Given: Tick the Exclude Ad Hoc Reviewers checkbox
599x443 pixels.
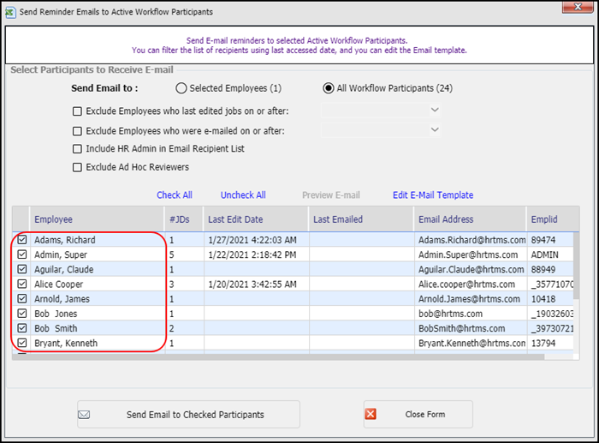Looking at the screenshot, I should pyautogui.click(x=78, y=167).
